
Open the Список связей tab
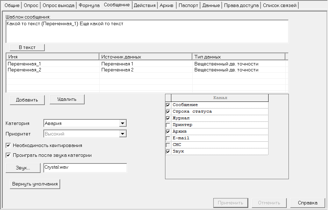(280, 6)
